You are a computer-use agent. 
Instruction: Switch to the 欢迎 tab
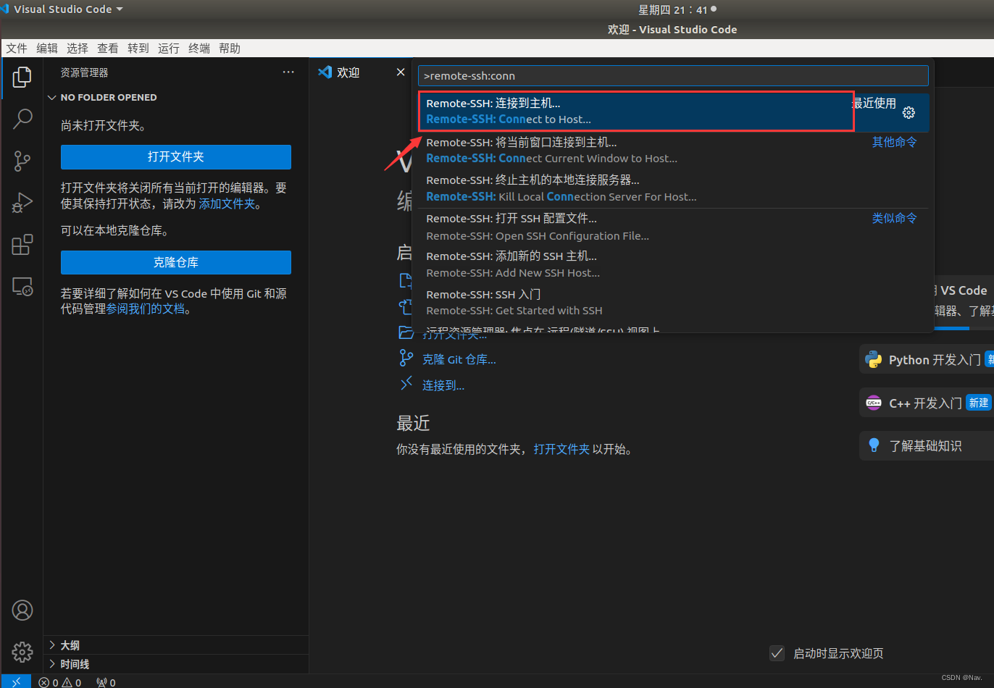[x=361, y=72]
